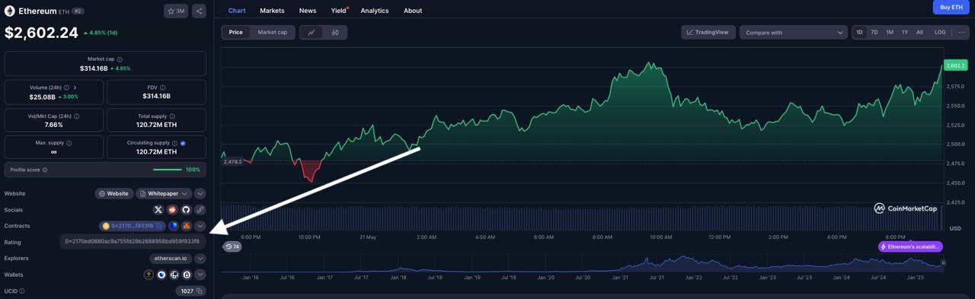This screenshot has height=299, width=975.
Task: Open the GitHub social link
Action: (186, 210)
